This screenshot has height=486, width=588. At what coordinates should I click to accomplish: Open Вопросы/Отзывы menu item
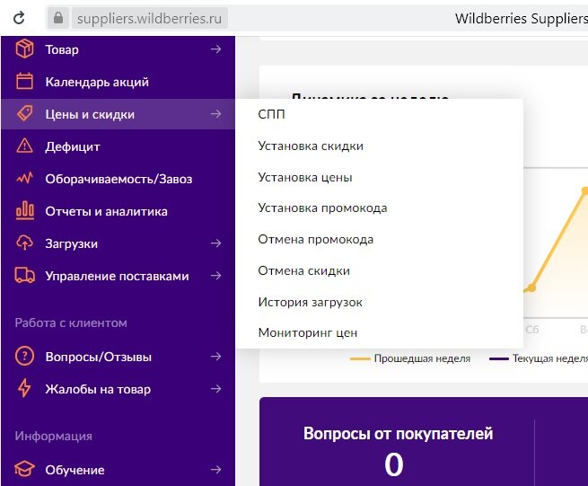[x=98, y=357]
